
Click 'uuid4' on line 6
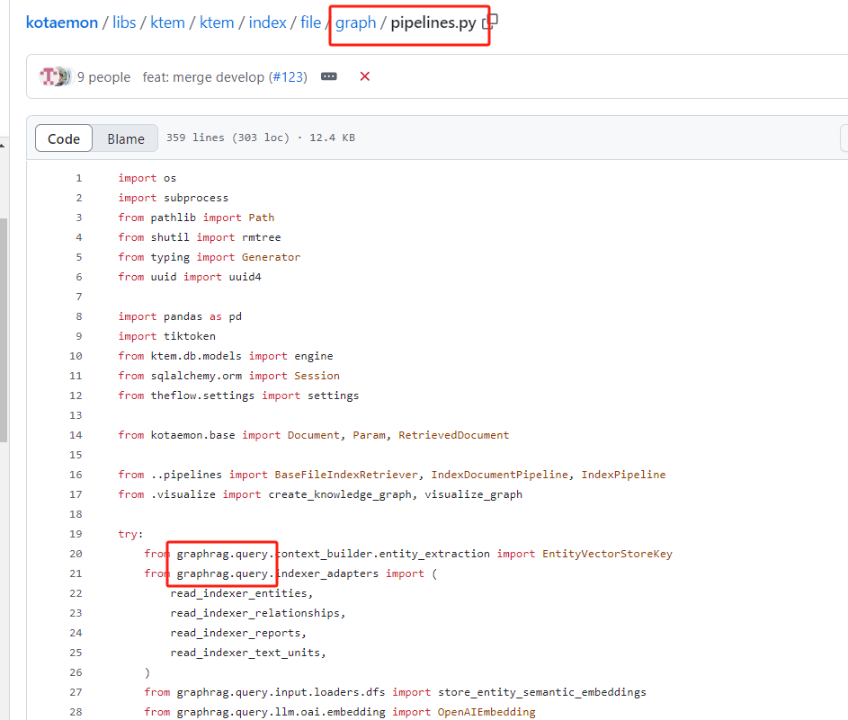coord(245,277)
